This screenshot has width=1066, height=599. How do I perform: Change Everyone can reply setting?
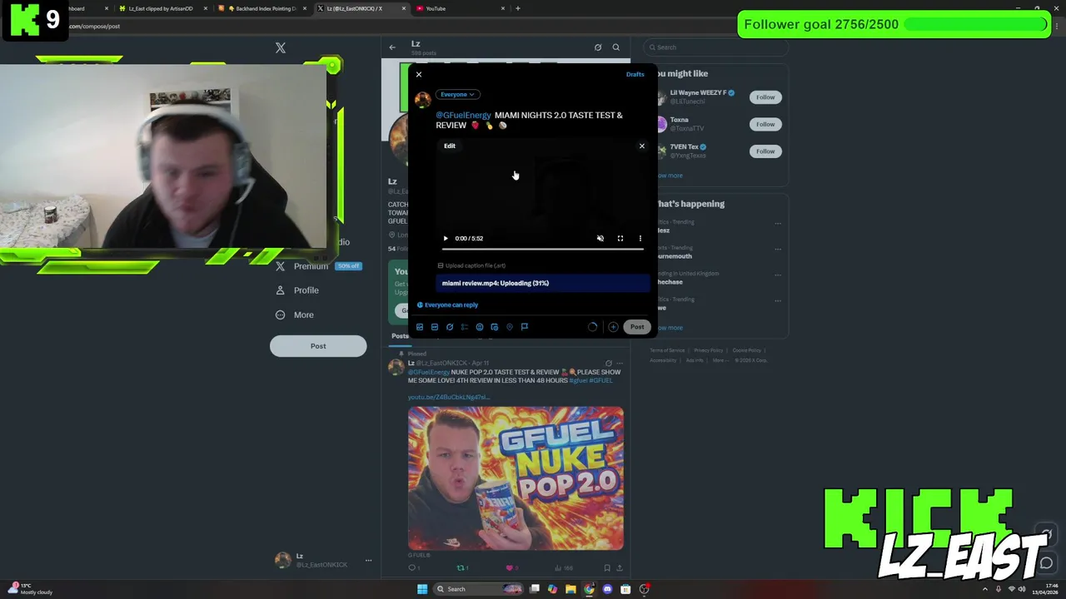coord(447,304)
